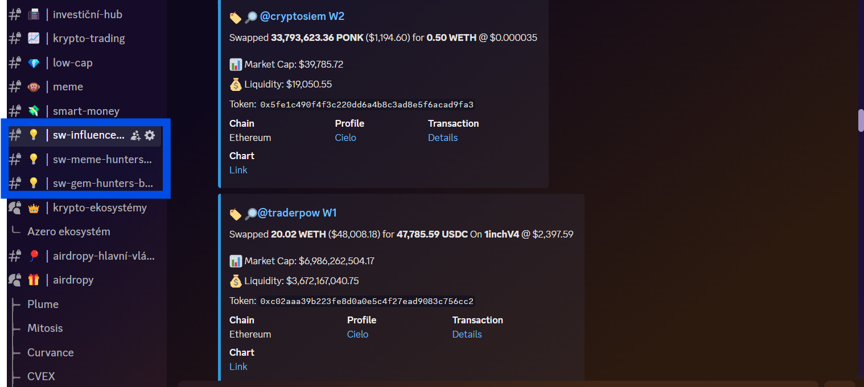Image resolution: width=864 pixels, height=387 pixels.
Task: Open transaction Details in the WETH to USDC swap
Action: [467, 334]
